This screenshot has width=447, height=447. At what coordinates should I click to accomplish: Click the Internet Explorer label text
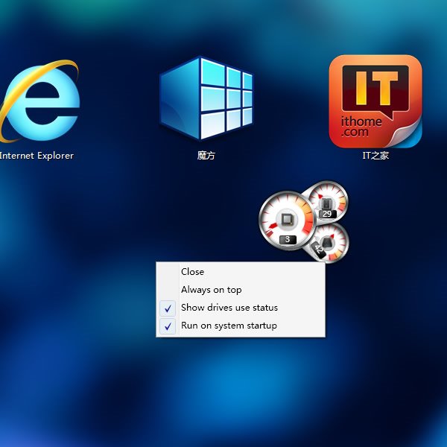point(37,156)
